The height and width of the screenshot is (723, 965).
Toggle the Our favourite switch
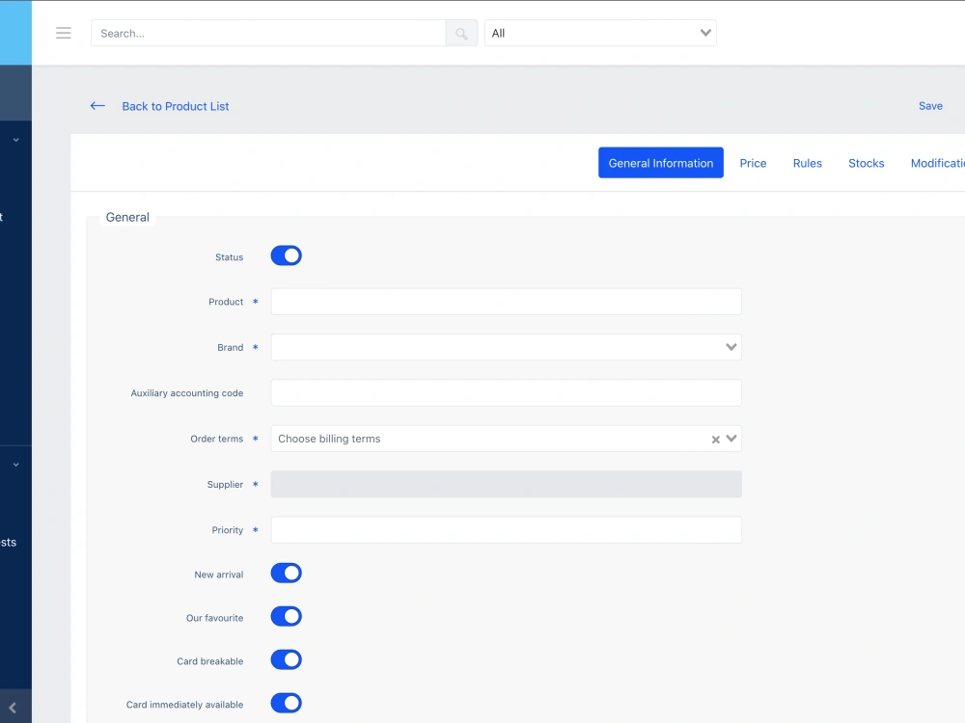coord(287,616)
